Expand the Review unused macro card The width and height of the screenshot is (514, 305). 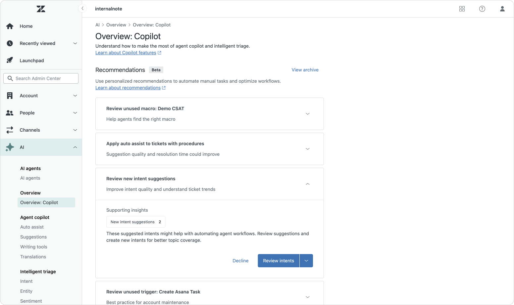point(308,114)
